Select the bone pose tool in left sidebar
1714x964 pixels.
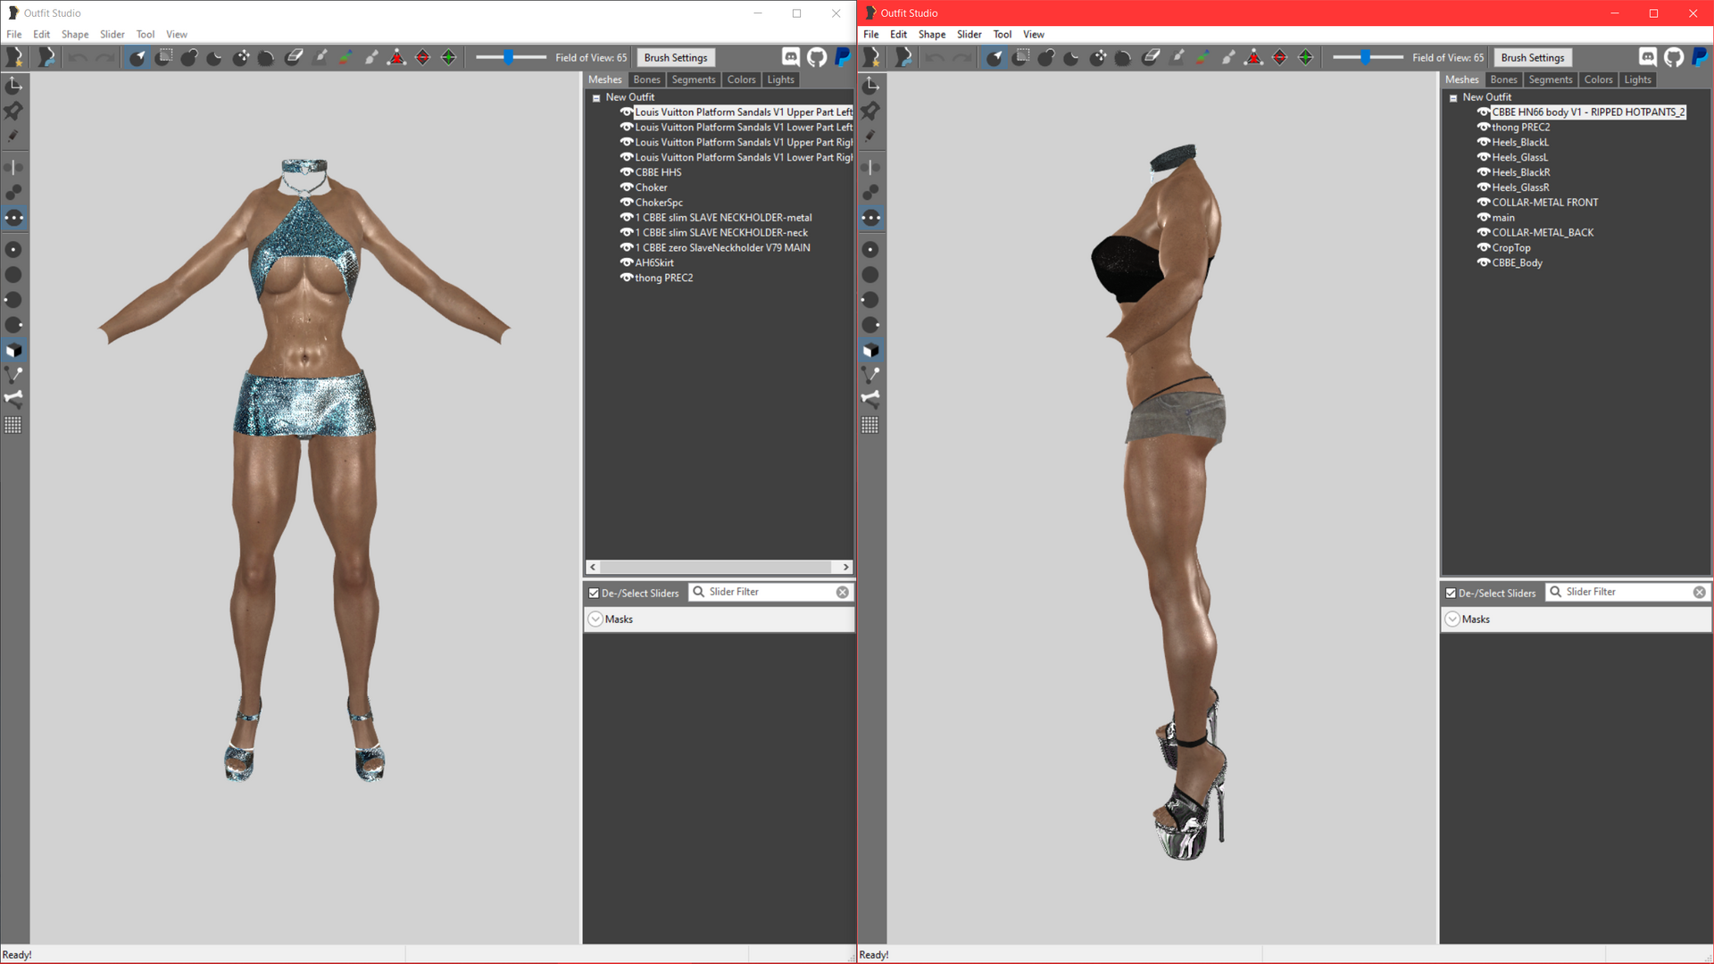(13, 399)
